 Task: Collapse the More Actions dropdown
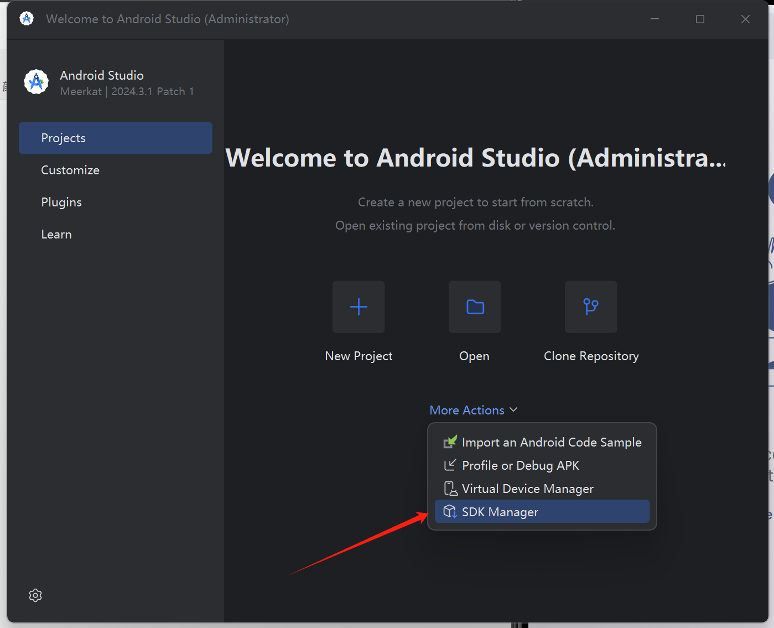pos(474,410)
